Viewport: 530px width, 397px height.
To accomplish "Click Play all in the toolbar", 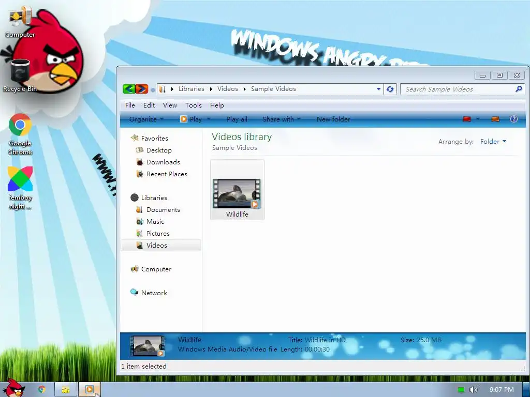I will [x=237, y=119].
